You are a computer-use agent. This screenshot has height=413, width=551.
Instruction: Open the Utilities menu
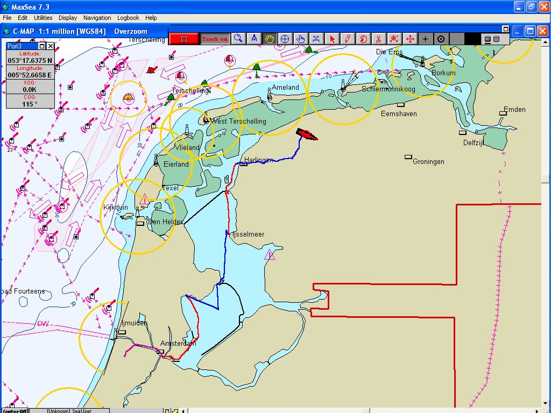click(x=43, y=18)
